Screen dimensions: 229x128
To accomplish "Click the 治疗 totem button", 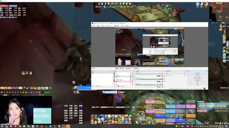I will pos(76,108).
